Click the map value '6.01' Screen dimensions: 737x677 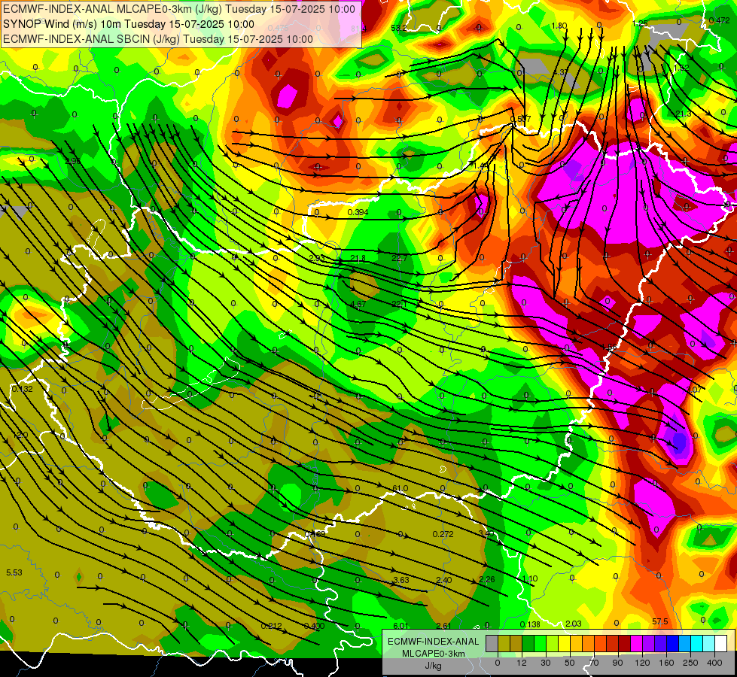point(401,626)
